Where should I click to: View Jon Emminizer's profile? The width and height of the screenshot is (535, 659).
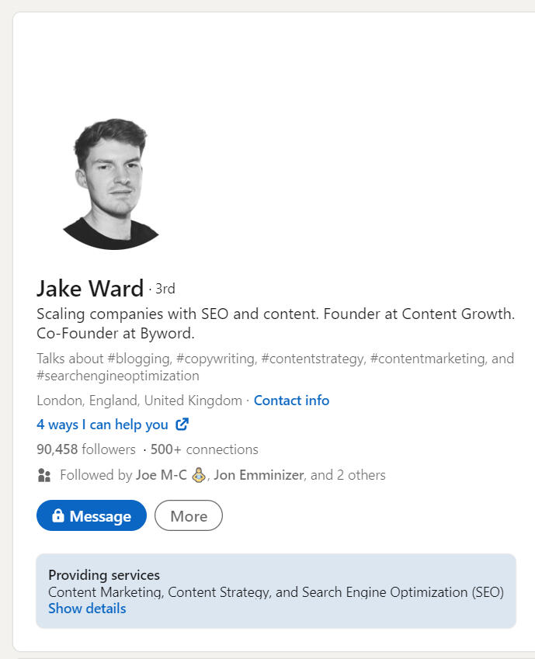[259, 475]
